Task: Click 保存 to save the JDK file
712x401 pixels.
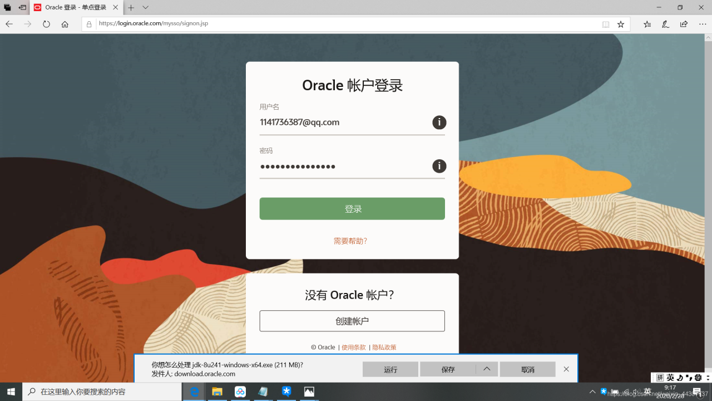Action: (448, 369)
